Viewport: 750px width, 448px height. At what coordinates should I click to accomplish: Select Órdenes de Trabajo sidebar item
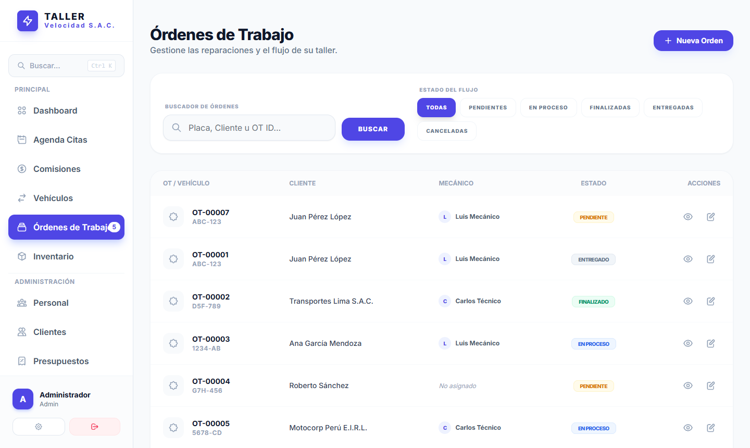tap(66, 227)
